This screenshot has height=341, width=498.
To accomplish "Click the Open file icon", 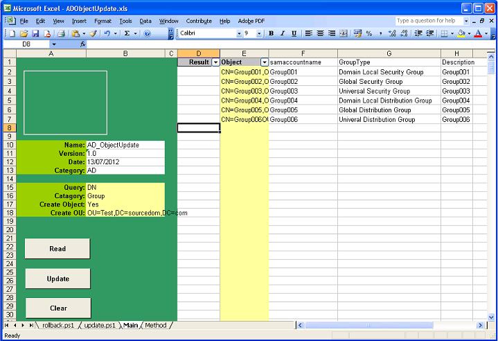I will click(x=24, y=33).
